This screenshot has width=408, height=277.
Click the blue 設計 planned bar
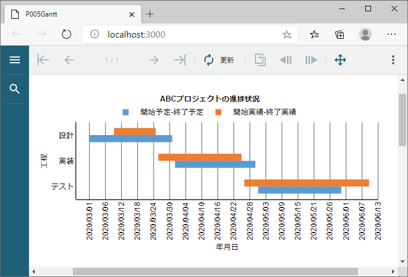tap(131, 138)
